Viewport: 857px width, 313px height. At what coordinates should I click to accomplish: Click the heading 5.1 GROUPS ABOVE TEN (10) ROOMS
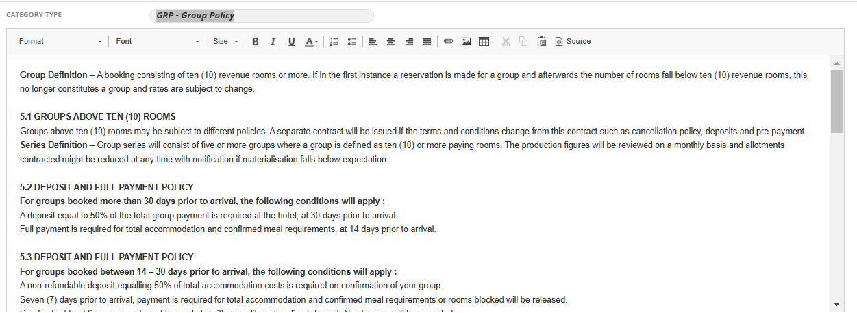pos(98,117)
